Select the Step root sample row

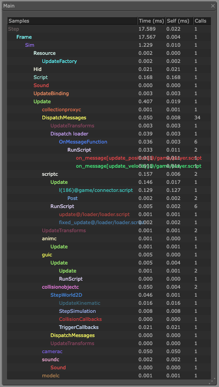tap(109, 29)
